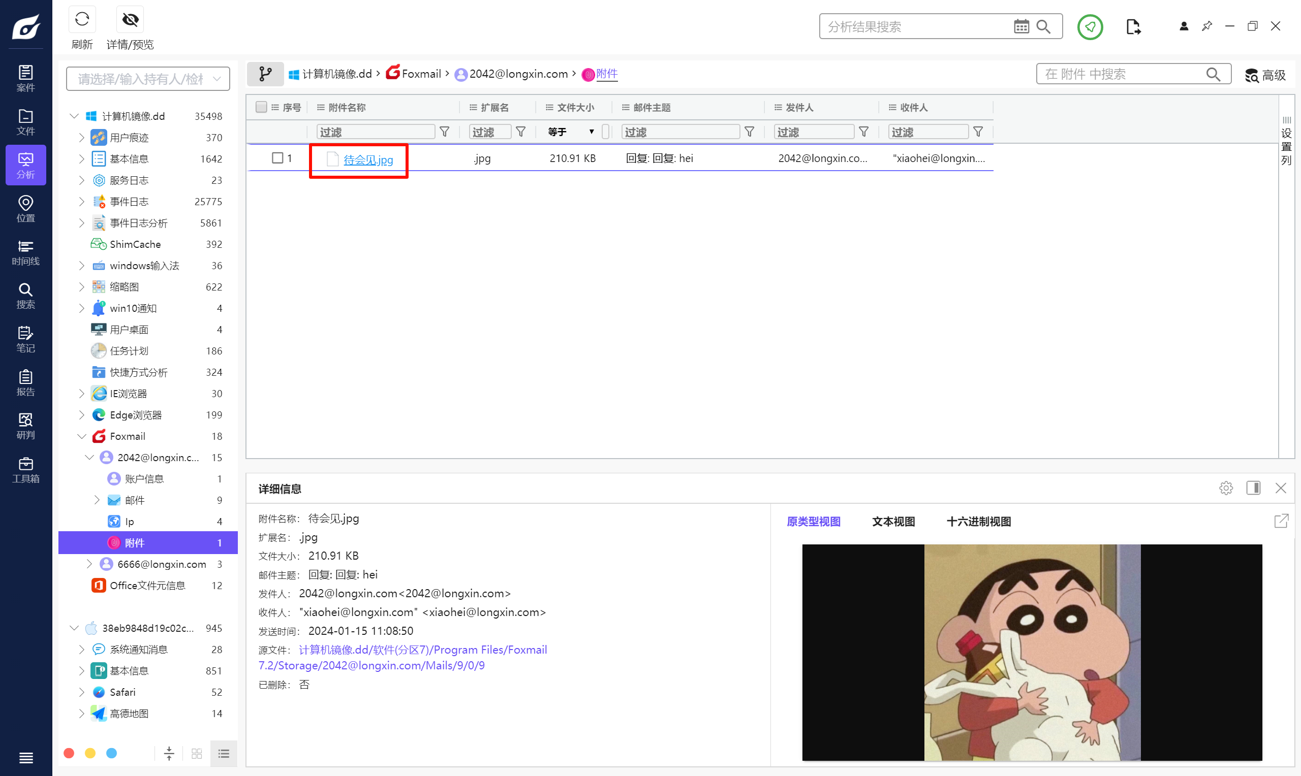Click the magnifier in 在附件中搜索 box
Screen dimensions: 1301x776
[x=1213, y=74]
